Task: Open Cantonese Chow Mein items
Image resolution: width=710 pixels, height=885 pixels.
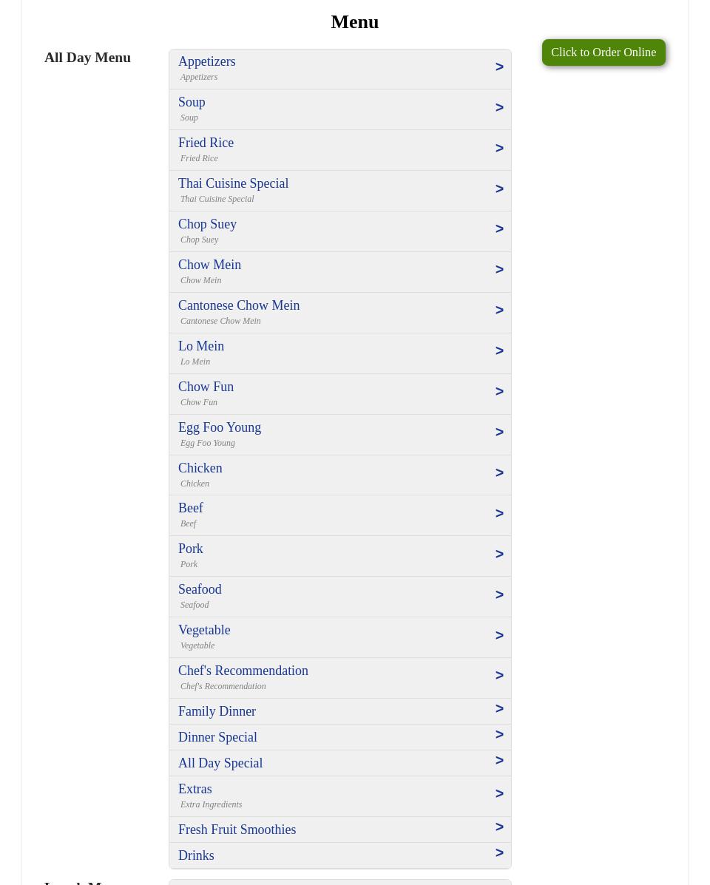Action: tap(238, 305)
